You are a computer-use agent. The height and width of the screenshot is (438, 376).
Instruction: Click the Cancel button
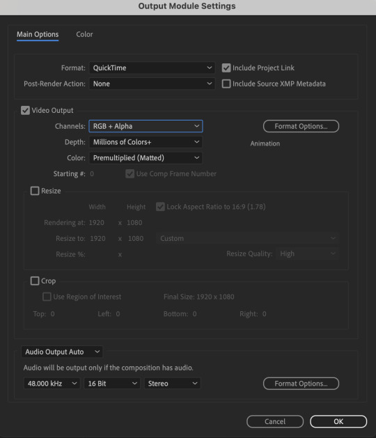tap(275, 421)
